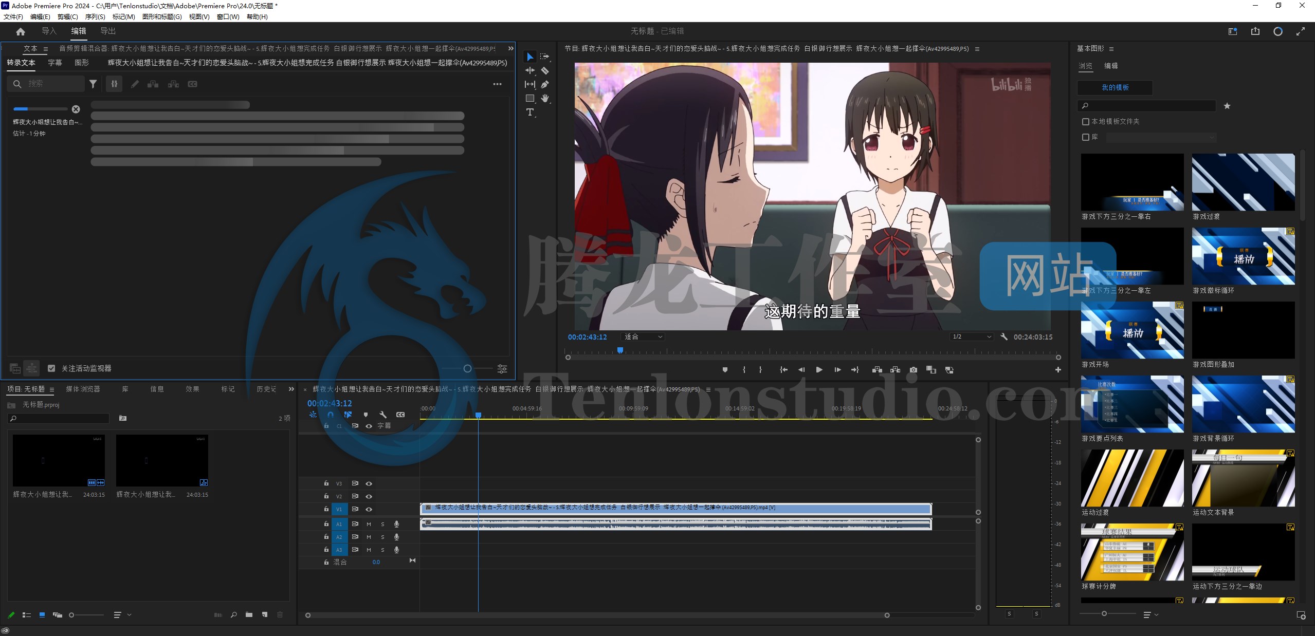Open the 图形和标题(G) menu

pyautogui.click(x=162, y=16)
